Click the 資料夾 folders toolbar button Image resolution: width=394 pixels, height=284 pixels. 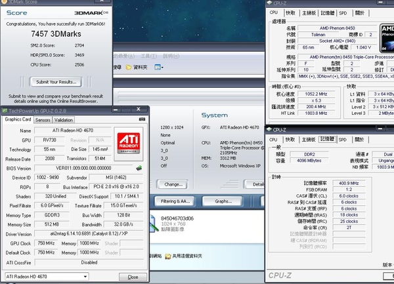click(137, 68)
